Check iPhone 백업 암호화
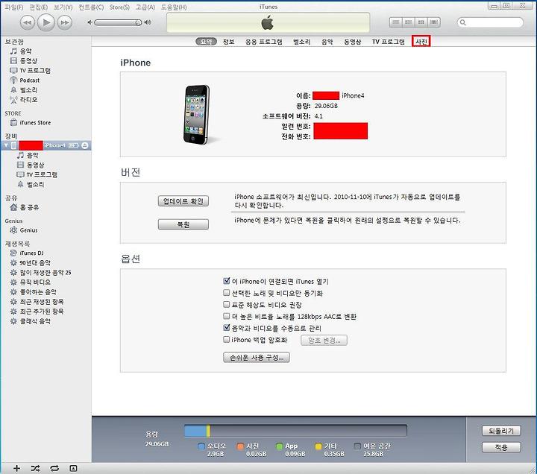 click(x=227, y=340)
